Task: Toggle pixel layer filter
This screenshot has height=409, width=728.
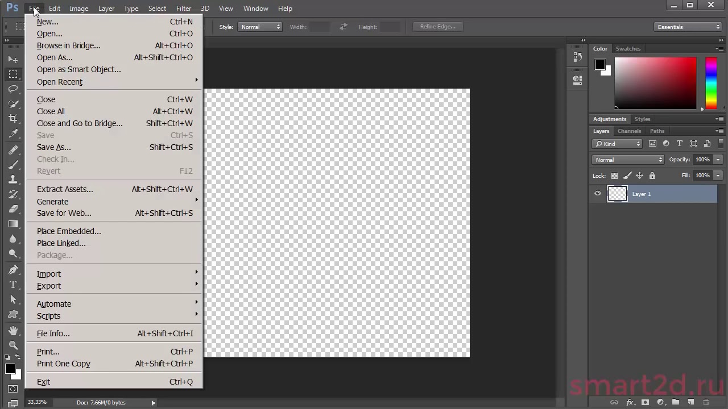Action: pyautogui.click(x=652, y=144)
